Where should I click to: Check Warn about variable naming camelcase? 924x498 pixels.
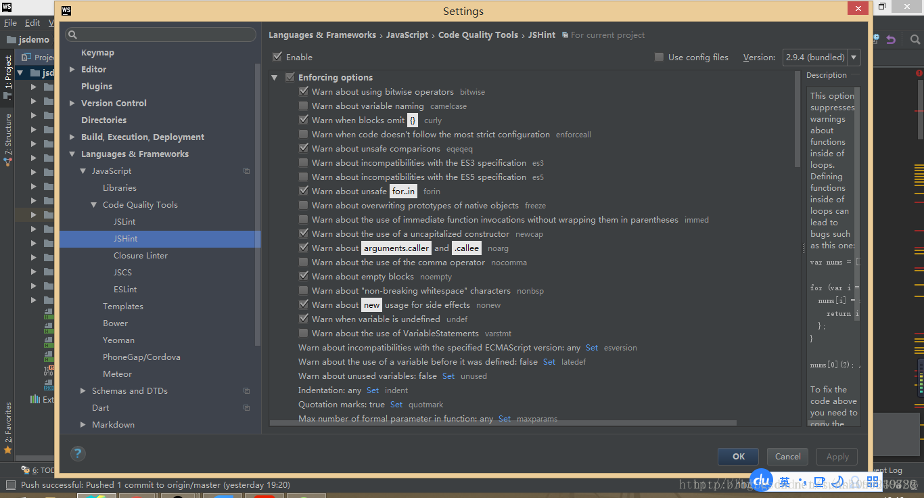point(304,106)
